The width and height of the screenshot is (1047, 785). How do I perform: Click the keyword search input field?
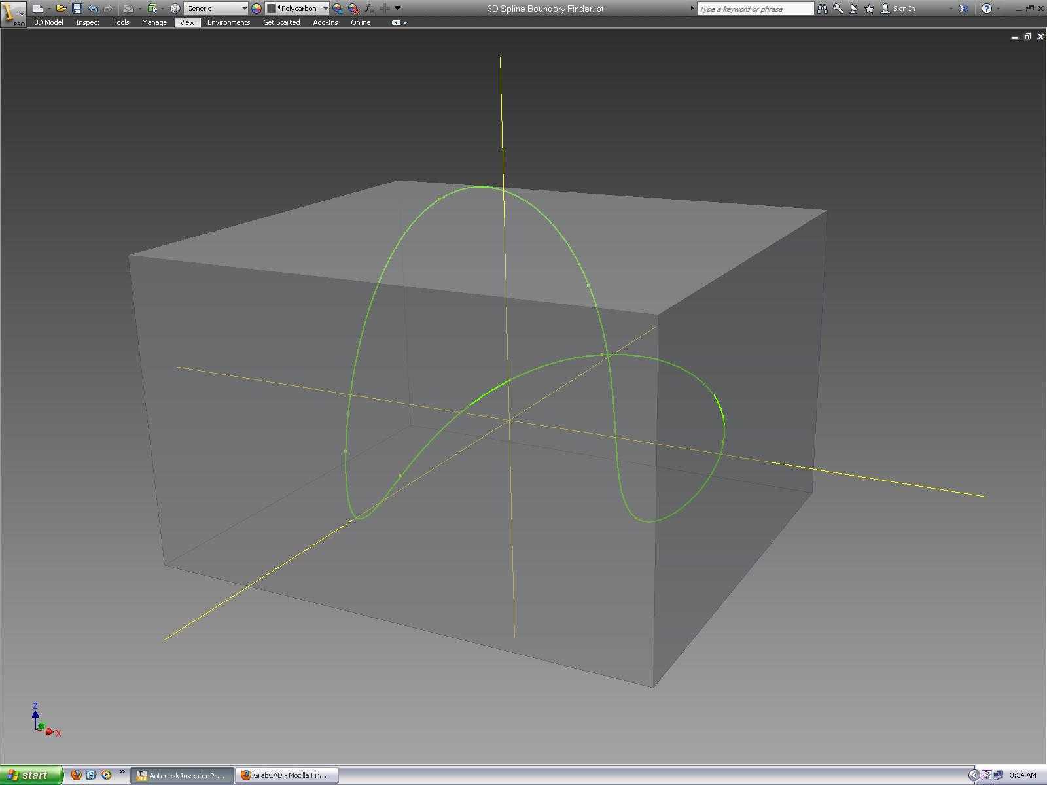pyautogui.click(x=754, y=9)
